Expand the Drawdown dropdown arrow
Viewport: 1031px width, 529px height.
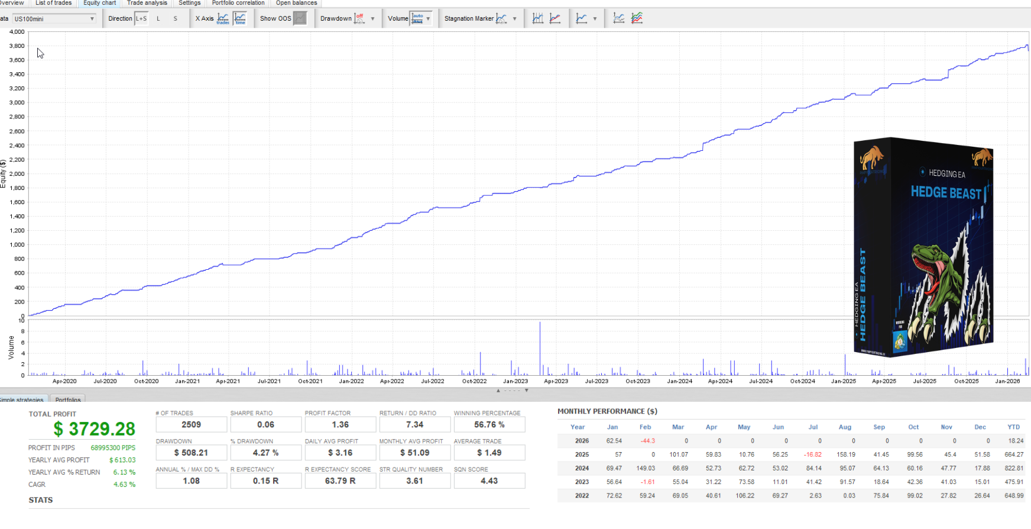coord(372,19)
